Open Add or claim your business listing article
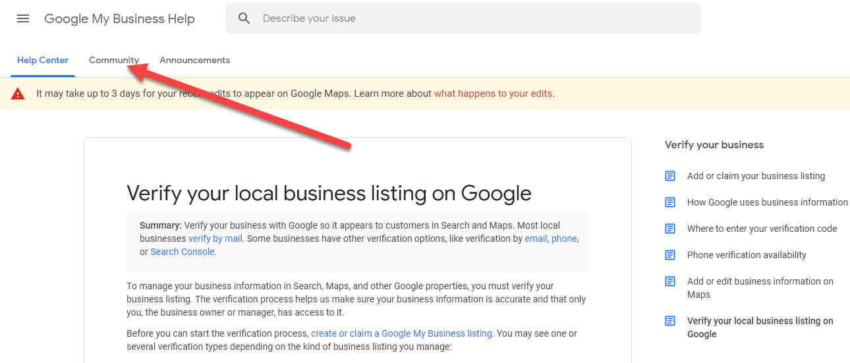The image size is (850, 363). 756,176
